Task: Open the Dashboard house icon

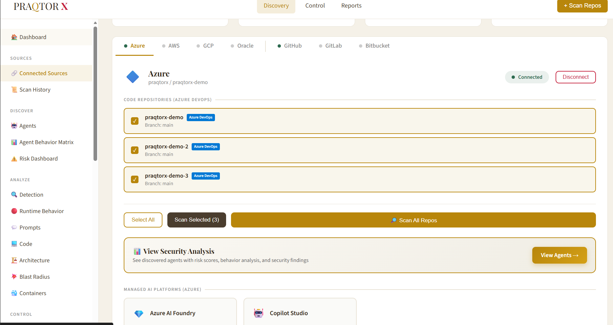Action: coord(14,37)
